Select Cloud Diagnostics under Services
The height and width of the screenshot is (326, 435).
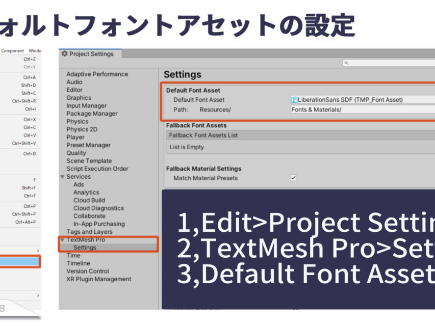click(x=98, y=208)
